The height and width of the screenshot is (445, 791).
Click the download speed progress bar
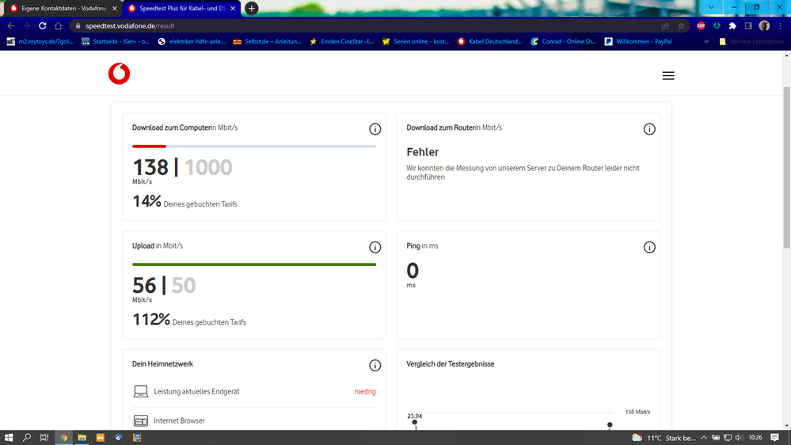[254, 146]
